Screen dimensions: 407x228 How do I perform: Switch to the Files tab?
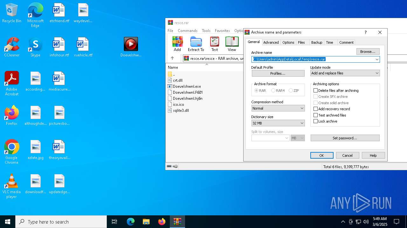point(301,42)
